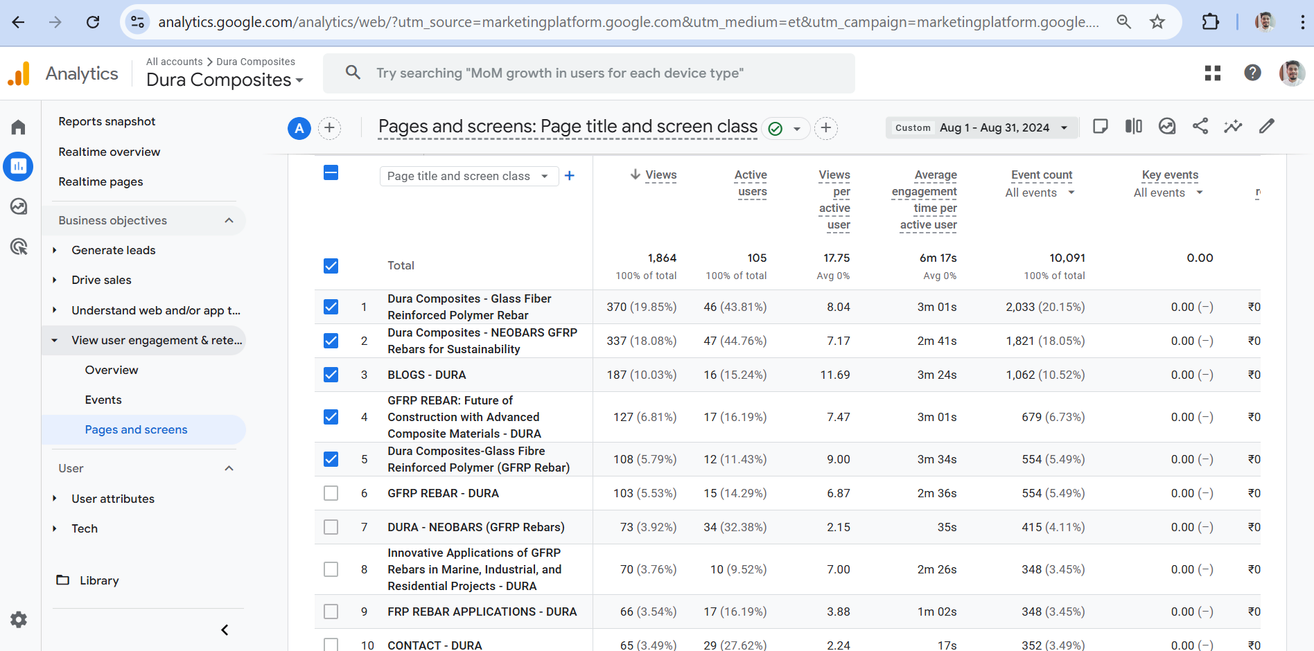Go to Home via sidebar house icon
This screenshot has width=1314, height=651.
click(19, 127)
